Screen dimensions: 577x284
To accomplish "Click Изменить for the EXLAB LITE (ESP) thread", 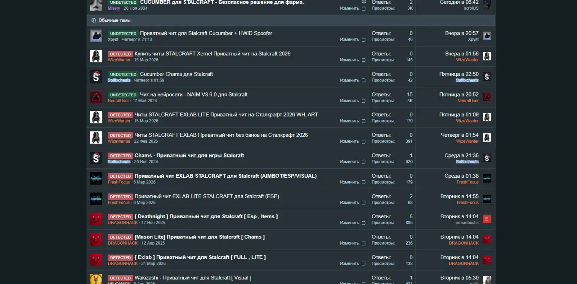I will pos(349,202).
